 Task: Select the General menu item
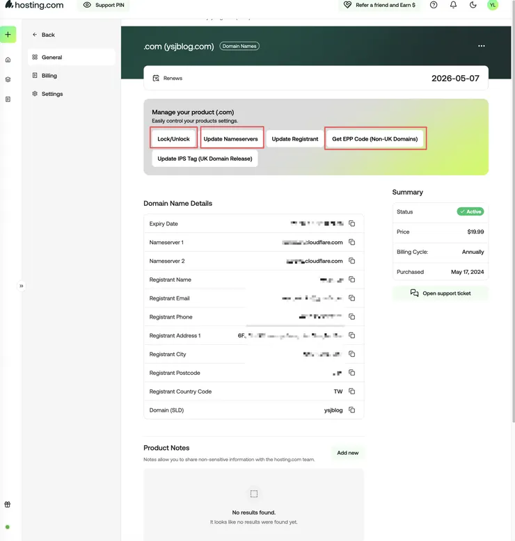72,57
